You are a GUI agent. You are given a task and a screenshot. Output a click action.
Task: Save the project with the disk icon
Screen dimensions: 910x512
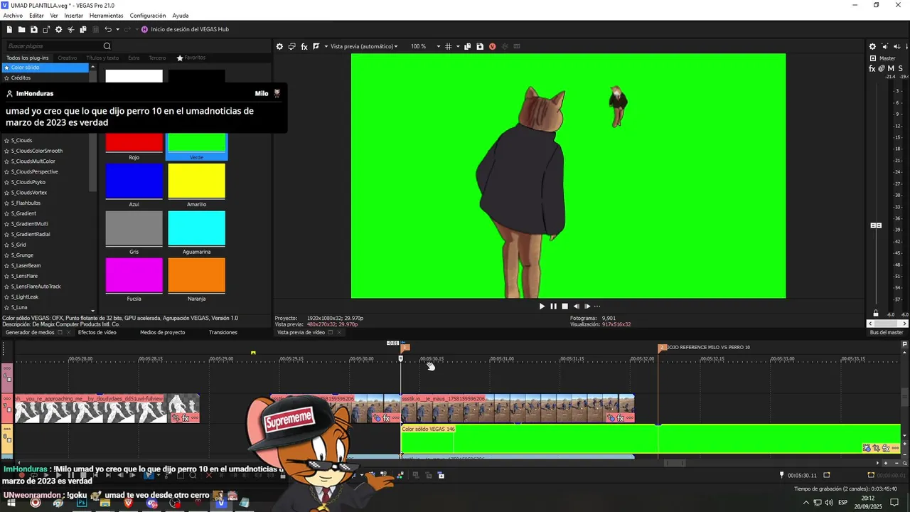[34, 29]
